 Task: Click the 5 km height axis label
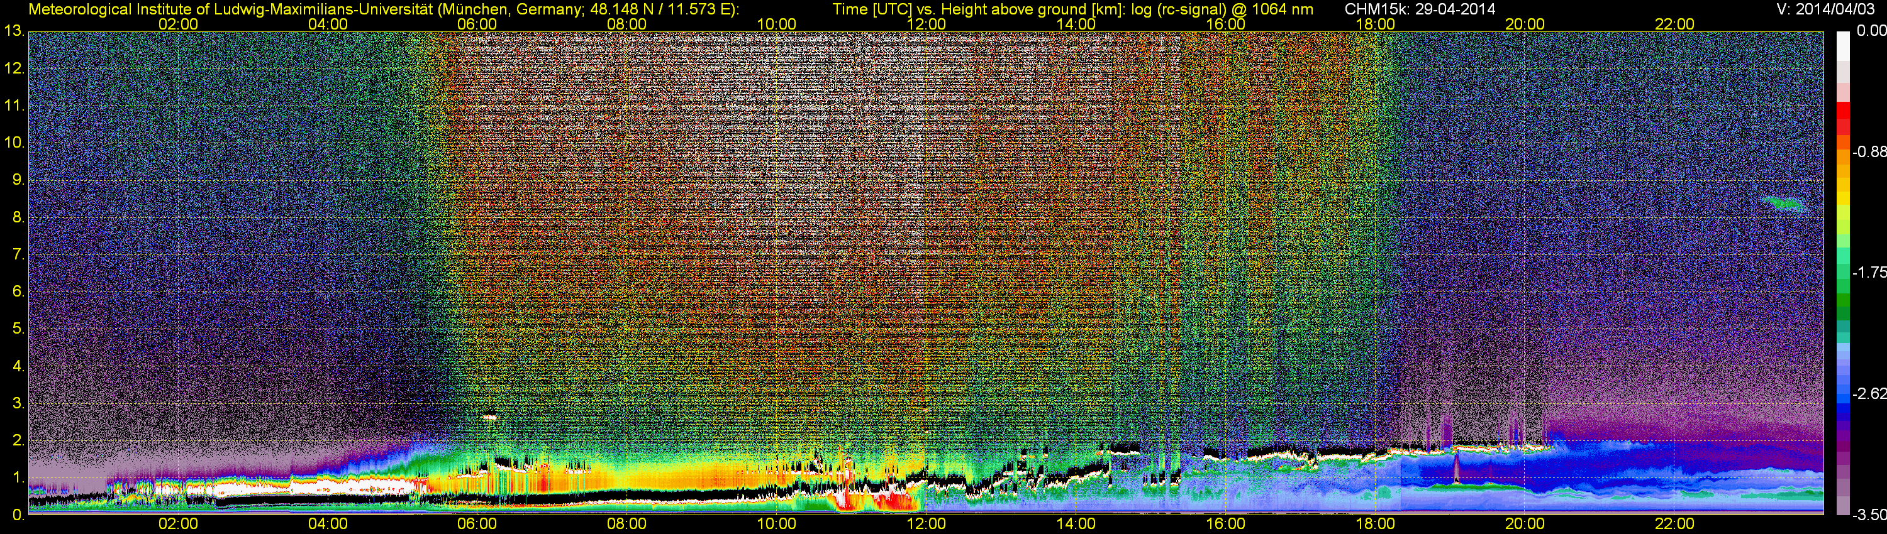(x=18, y=329)
